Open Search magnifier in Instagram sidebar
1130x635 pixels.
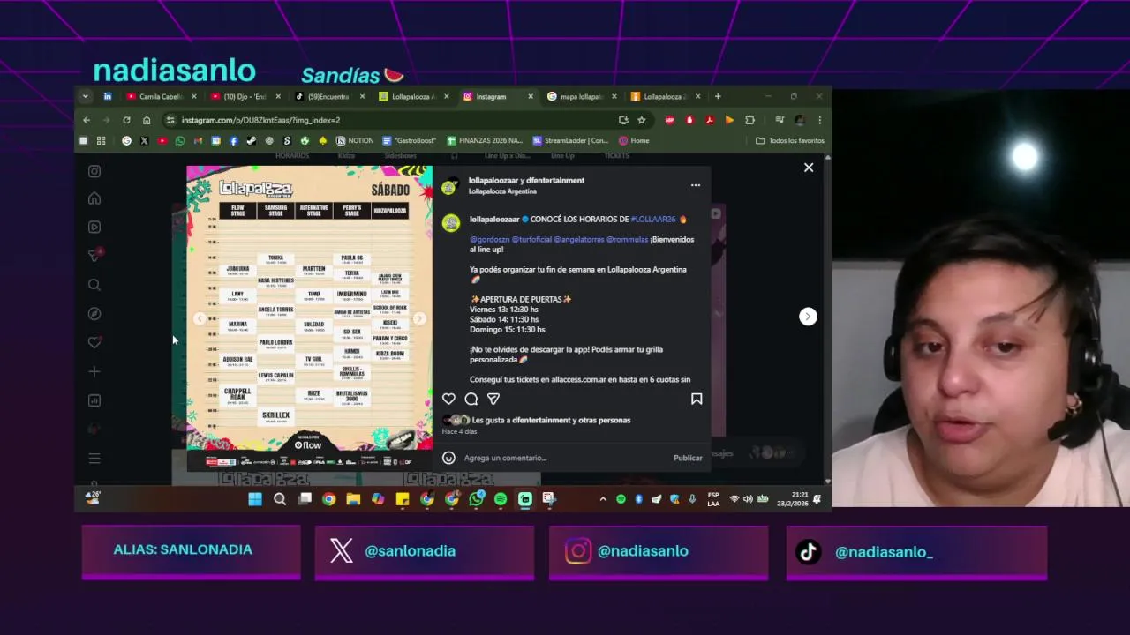coord(94,285)
